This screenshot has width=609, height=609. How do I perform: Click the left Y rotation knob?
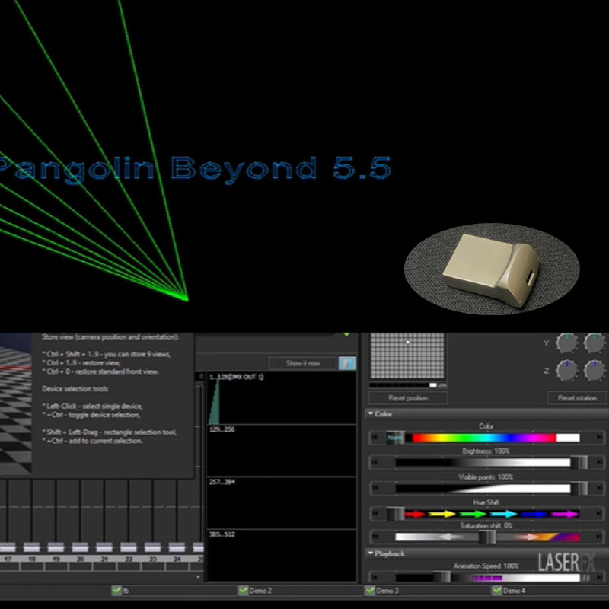click(x=566, y=343)
